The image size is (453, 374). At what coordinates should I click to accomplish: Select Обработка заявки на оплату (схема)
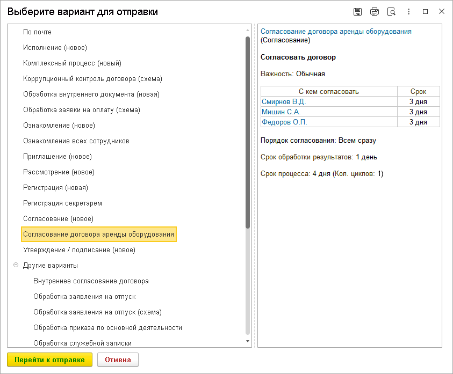82,110
